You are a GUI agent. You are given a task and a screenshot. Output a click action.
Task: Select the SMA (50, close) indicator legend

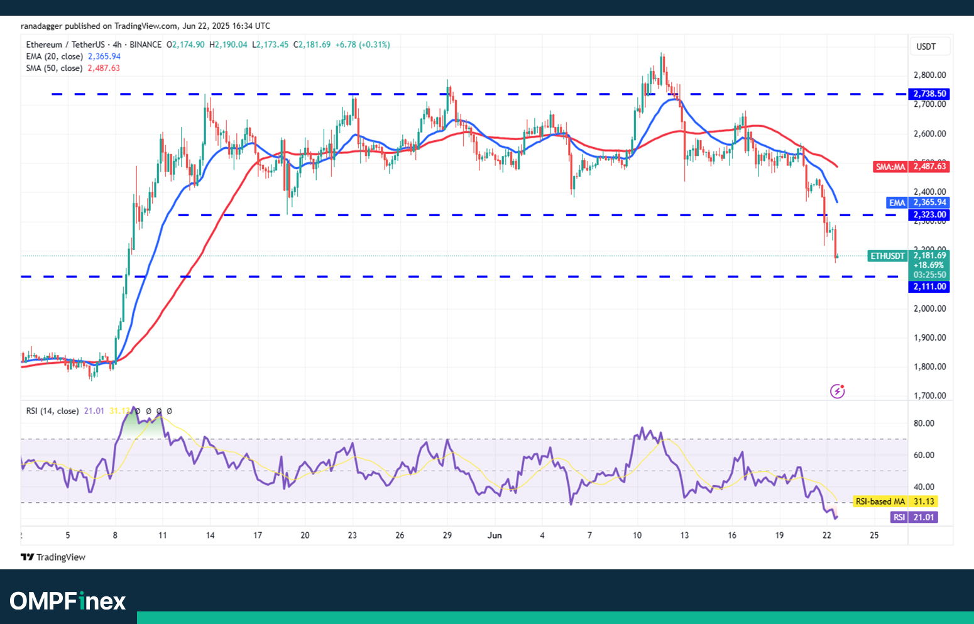[x=54, y=68]
